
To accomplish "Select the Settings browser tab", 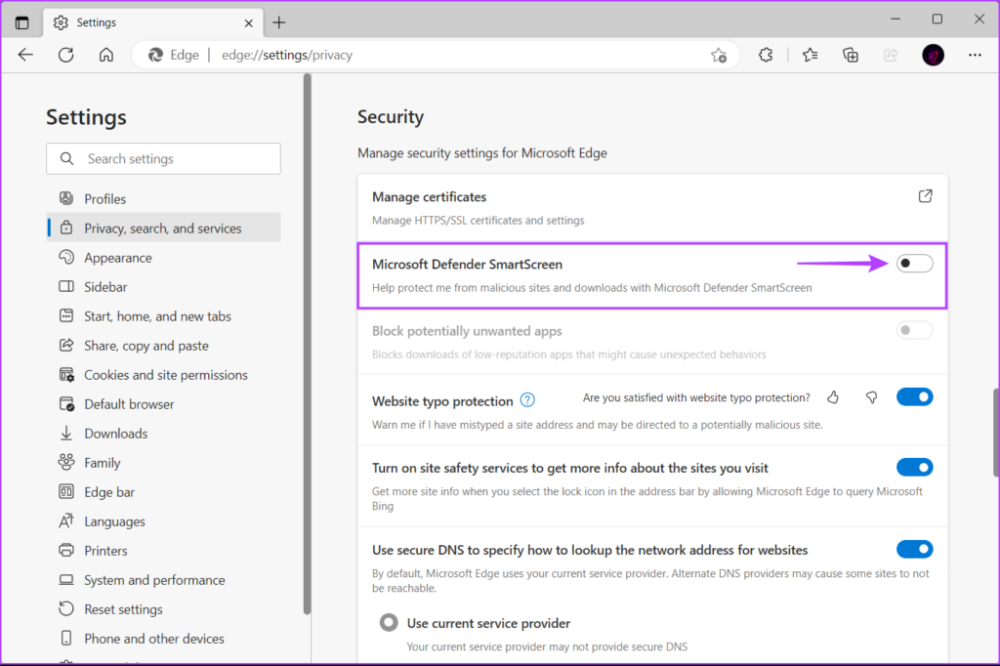I will click(153, 23).
